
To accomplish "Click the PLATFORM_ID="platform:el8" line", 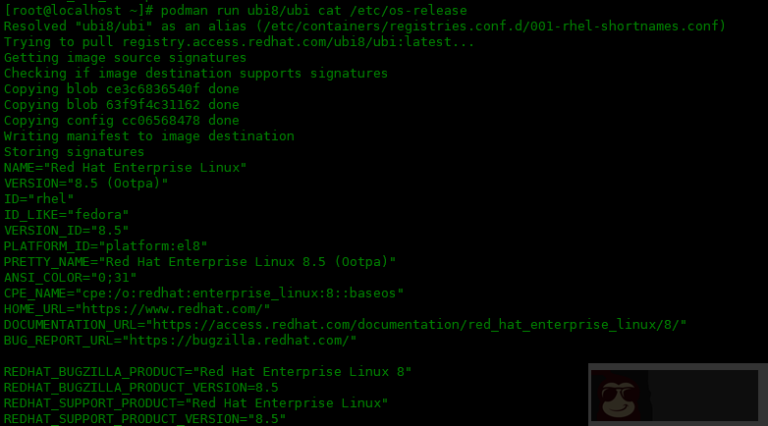I will (105, 246).
